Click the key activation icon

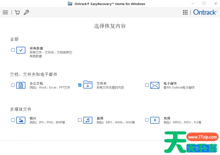pos(26,12)
